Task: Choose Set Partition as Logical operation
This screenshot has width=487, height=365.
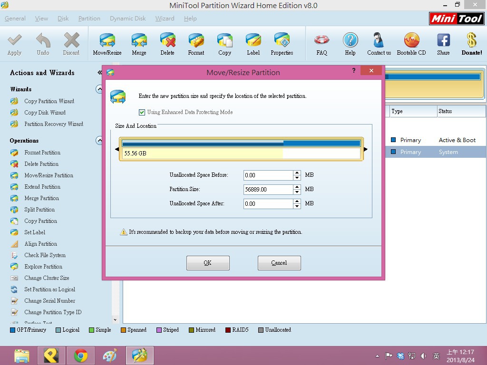Action: 49,289
